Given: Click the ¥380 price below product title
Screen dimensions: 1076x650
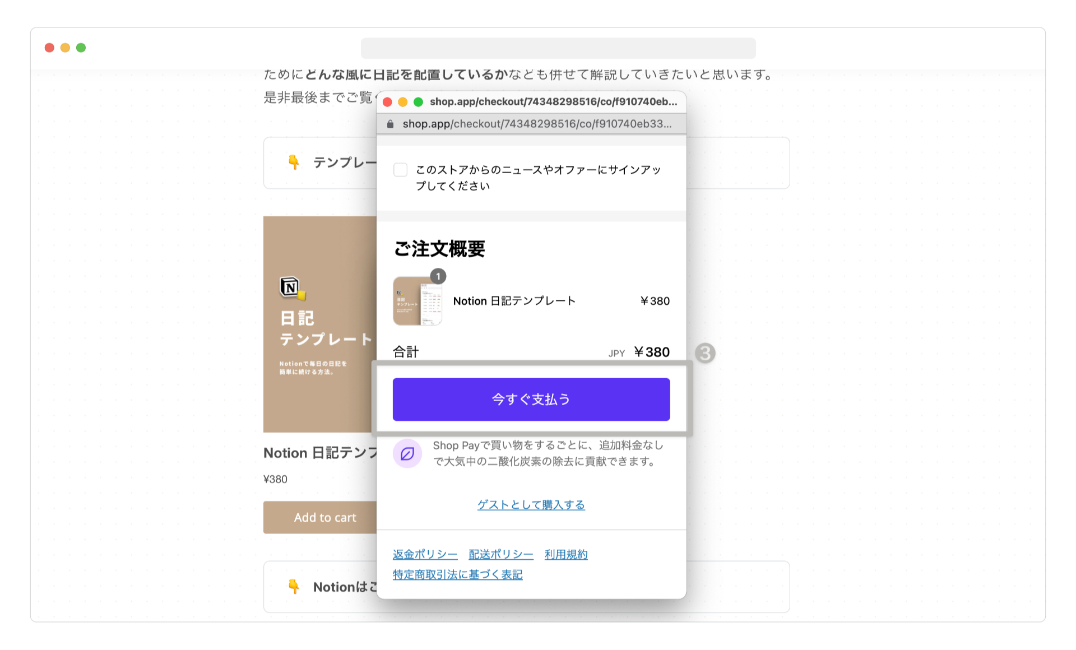Looking at the screenshot, I should 275,479.
